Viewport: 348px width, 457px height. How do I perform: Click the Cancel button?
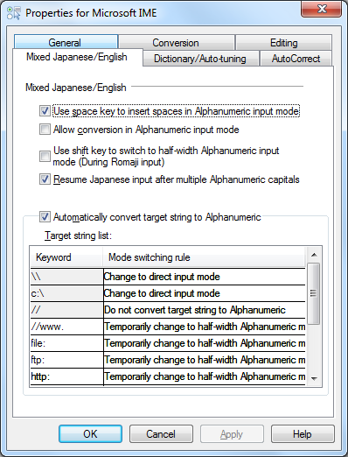click(161, 434)
